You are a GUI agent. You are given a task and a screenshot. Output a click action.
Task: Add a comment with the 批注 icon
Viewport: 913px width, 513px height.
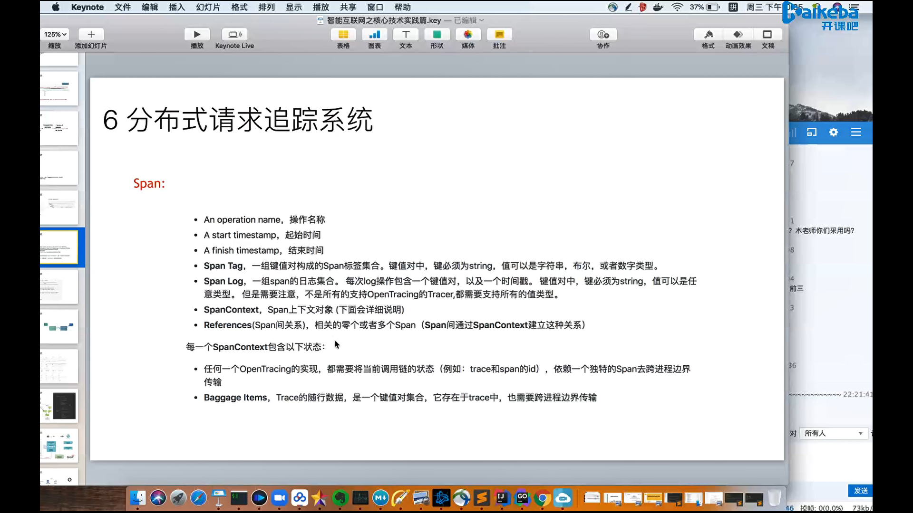(x=499, y=35)
